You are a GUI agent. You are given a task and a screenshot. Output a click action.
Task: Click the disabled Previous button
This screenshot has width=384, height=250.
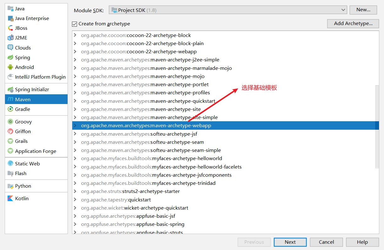coord(254,242)
